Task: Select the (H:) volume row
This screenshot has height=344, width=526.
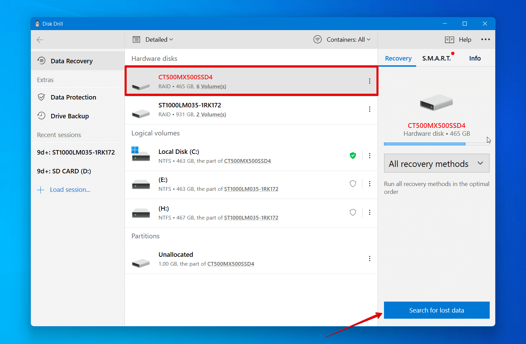Action: tap(251, 213)
